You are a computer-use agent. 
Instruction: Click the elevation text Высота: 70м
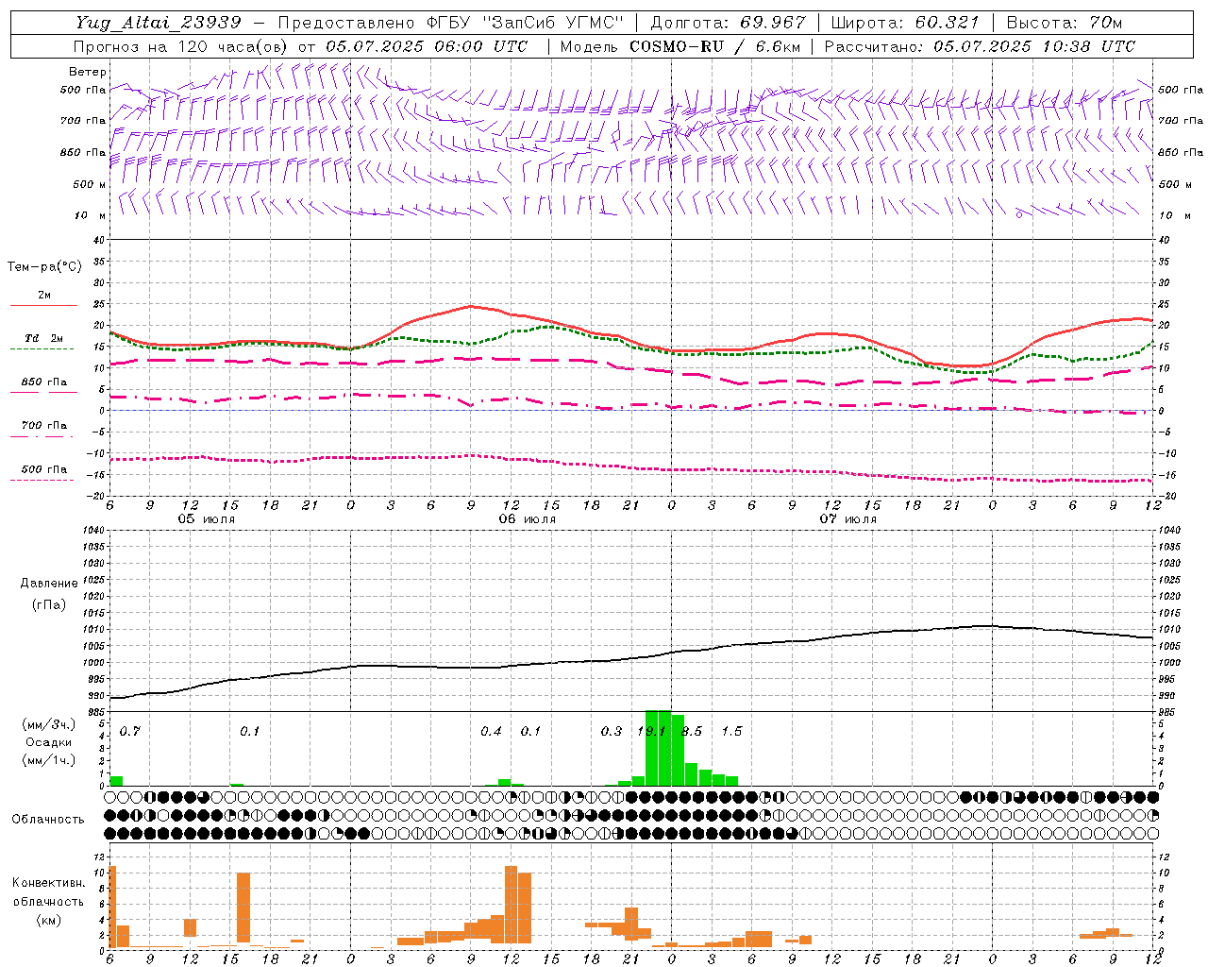click(1064, 23)
